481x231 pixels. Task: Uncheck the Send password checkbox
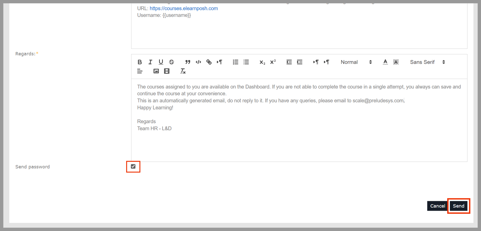133,166
